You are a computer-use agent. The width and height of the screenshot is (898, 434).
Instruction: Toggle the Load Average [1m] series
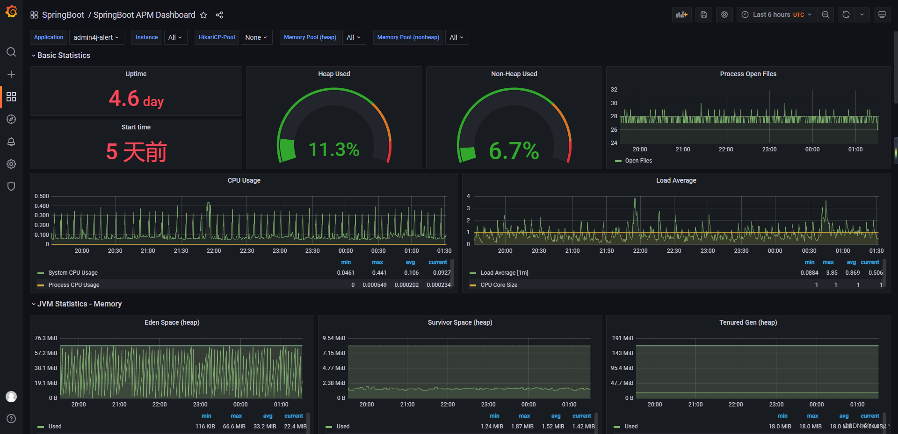click(x=504, y=273)
